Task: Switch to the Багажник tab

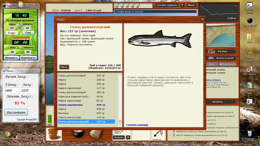Action: [x=228, y=64]
